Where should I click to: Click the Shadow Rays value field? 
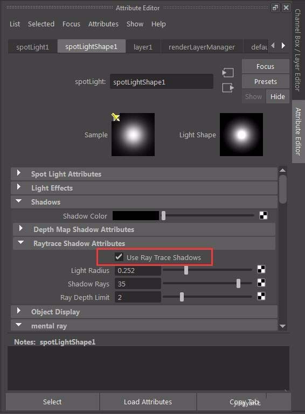(x=138, y=284)
